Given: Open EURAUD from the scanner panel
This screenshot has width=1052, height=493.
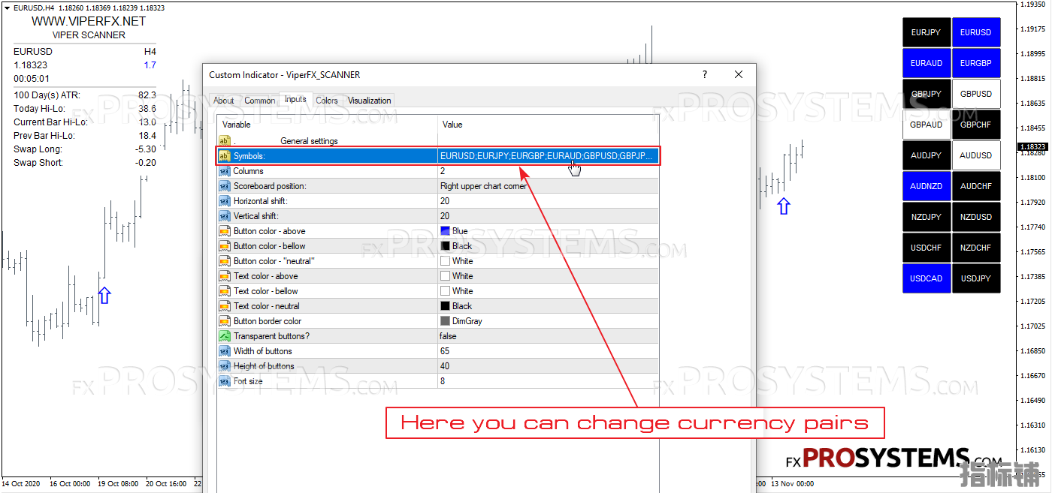Looking at the screenshot, I should [x=926, y=64].
